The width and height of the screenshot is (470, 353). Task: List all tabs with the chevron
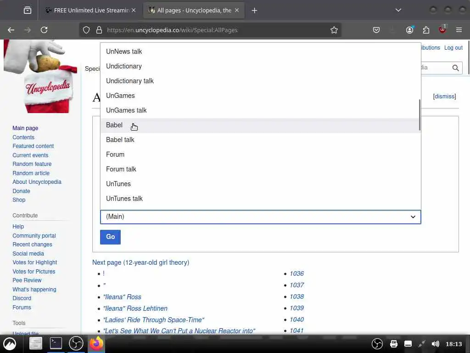click(398, 10)
